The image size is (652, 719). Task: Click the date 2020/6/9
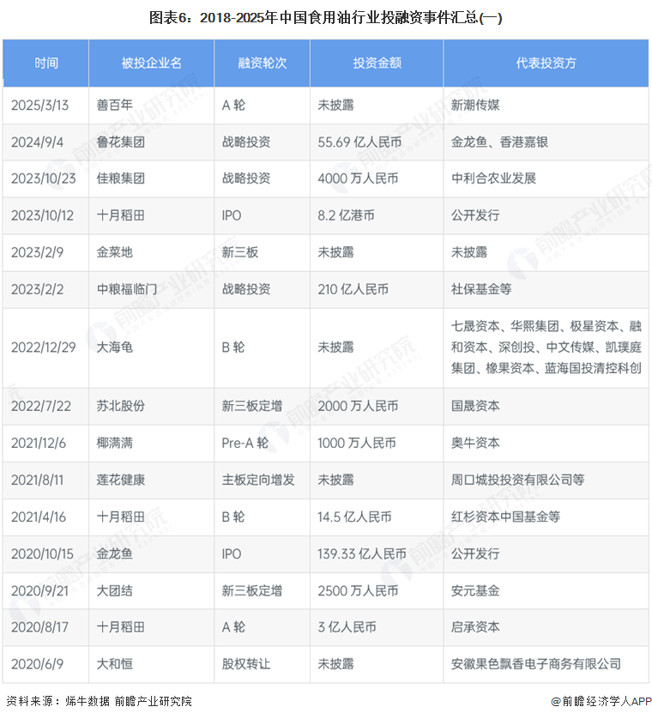pyautogui.click(x=37, y=664)
